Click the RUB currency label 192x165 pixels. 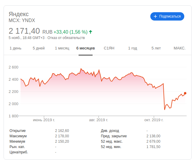tap(47, 32)
